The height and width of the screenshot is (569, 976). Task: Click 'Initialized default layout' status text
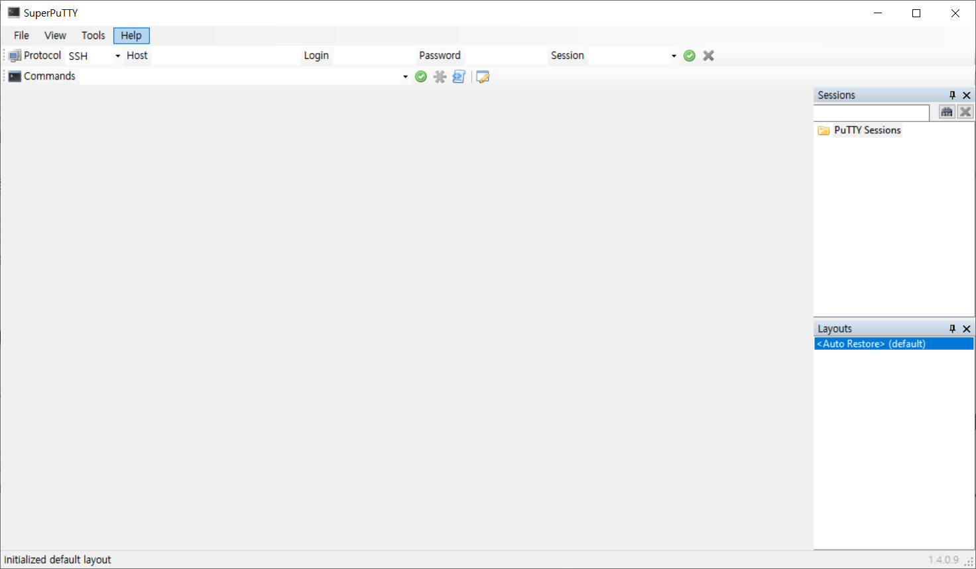pyautogui.click(x=58, y=560)
